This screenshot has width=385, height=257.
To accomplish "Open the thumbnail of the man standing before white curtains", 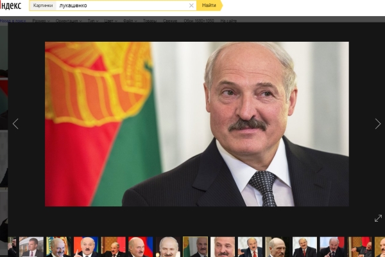I will pos(305,247).
